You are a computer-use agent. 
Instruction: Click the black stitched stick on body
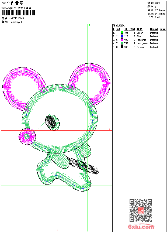coord(83,165)
